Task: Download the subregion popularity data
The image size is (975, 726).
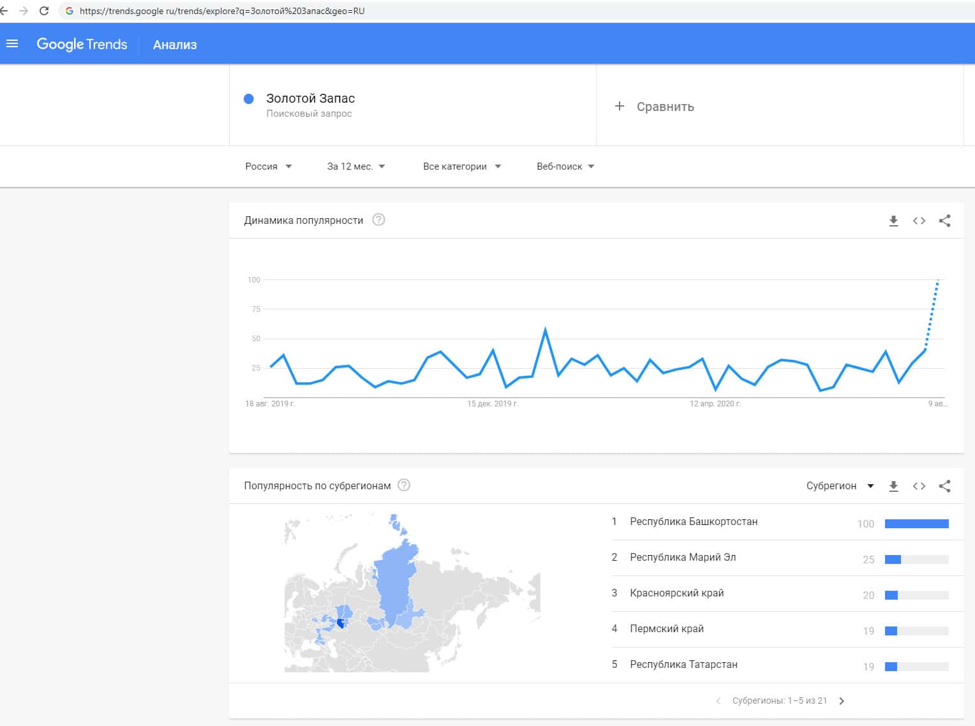Action: pyautogui.click(x=893, y=486)
